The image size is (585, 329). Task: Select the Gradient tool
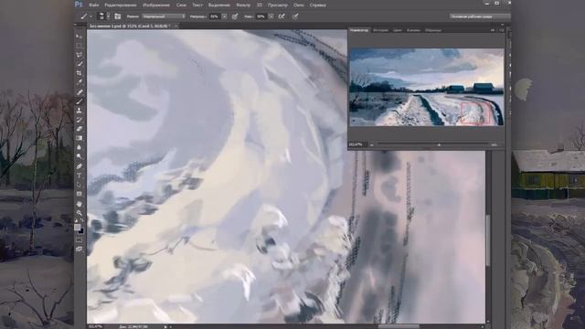[x=80, y=138]
